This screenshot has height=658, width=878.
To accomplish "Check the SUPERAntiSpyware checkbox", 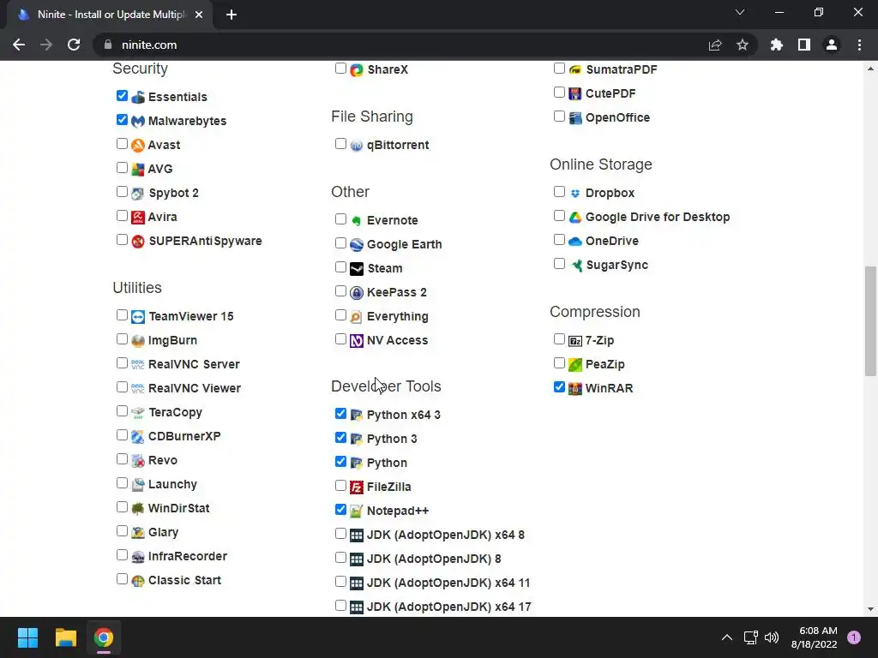I will [122, 240].
